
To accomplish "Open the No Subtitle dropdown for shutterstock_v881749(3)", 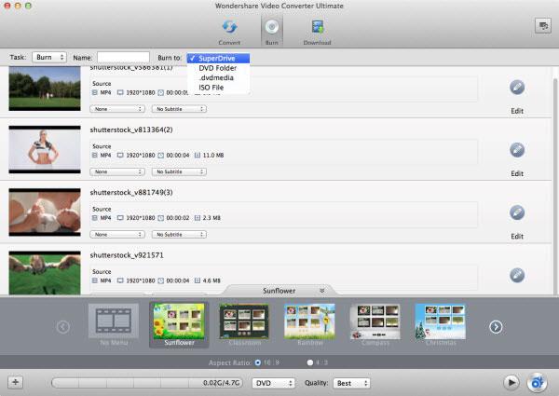I will pos(179,235).
